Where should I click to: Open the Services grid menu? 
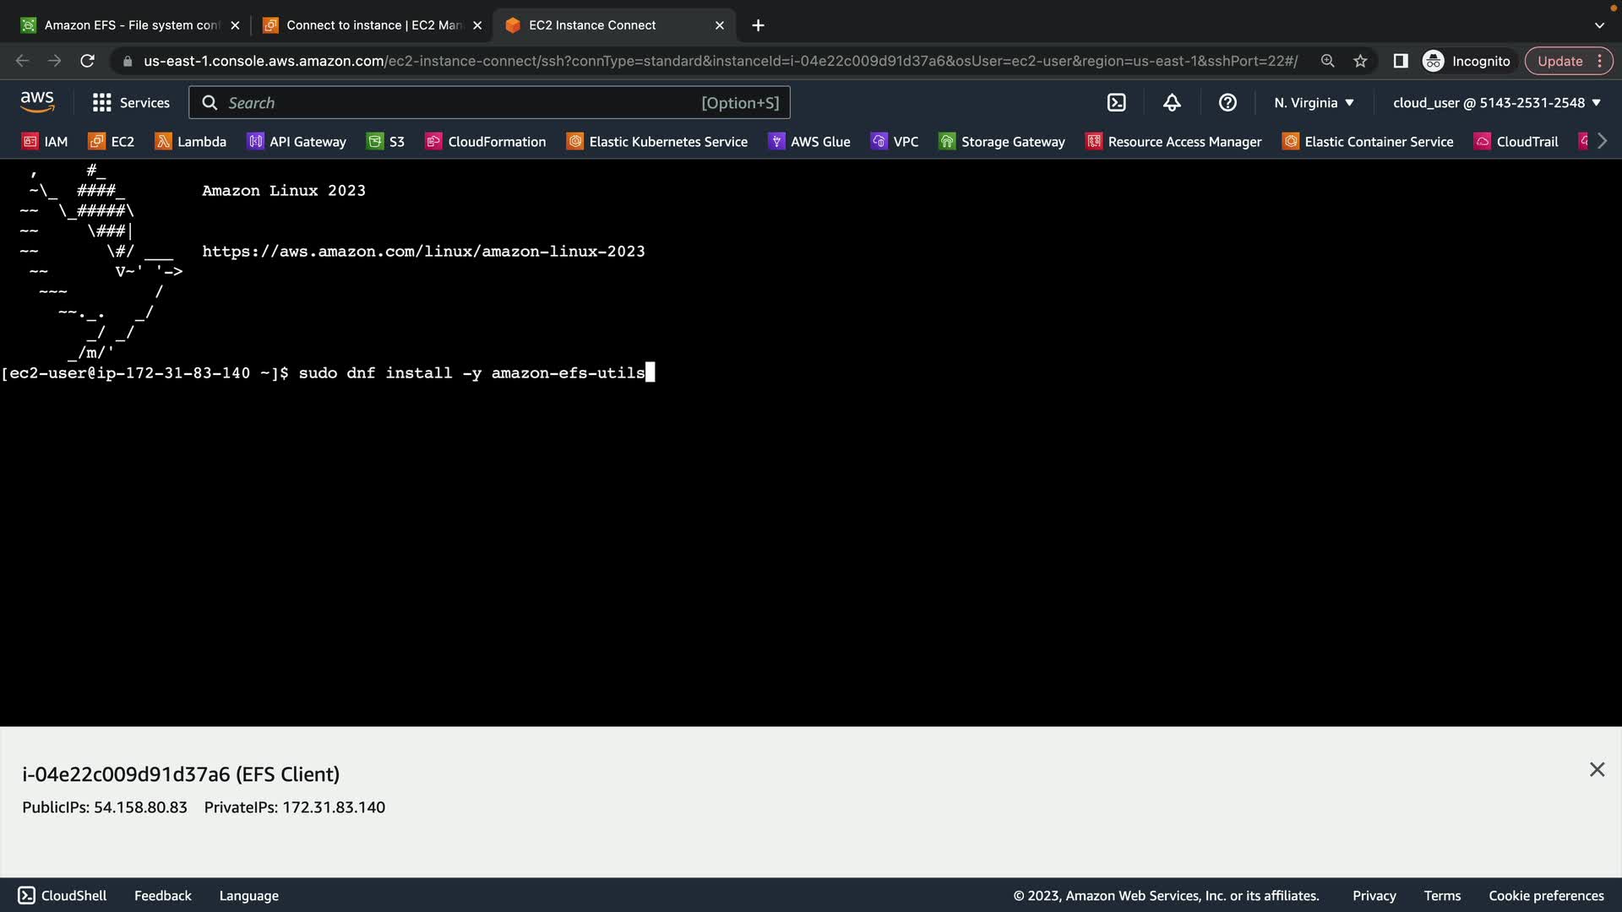coord(131,103)
